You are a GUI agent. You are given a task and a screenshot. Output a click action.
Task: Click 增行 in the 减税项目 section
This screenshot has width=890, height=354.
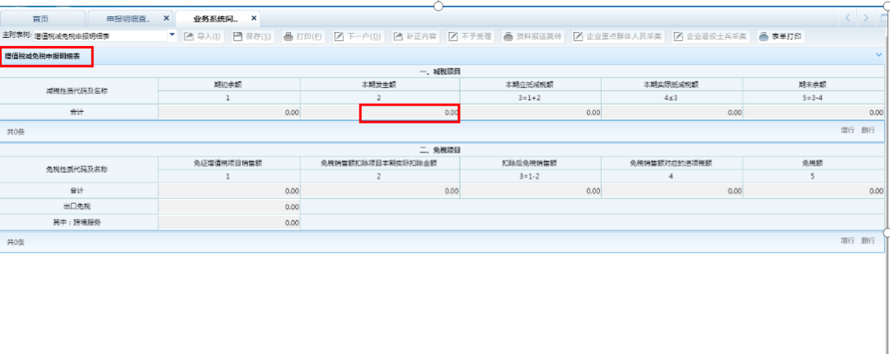847,130
